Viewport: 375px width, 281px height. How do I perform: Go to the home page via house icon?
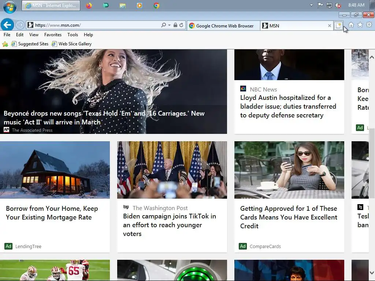pos(351,25)
